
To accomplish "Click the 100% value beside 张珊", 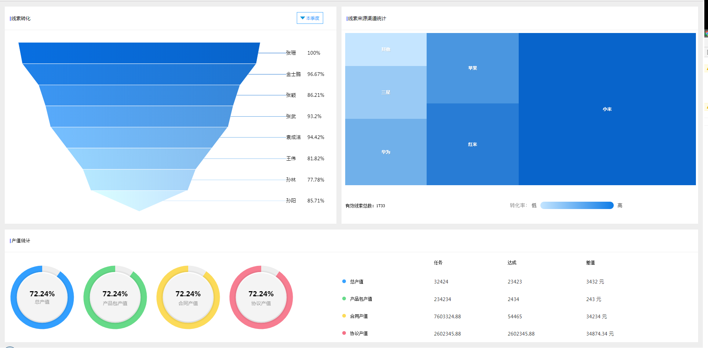I will [314, 53].
